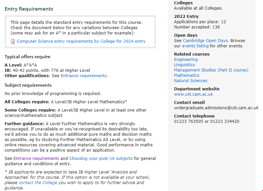Click the Related courses heading
This screenshot has height=191, width=263.
[x=192, y=54]
